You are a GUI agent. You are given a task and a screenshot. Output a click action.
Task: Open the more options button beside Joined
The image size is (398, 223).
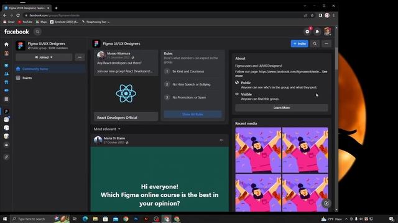80,58
